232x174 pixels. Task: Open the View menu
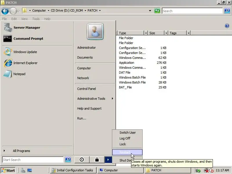24,19
